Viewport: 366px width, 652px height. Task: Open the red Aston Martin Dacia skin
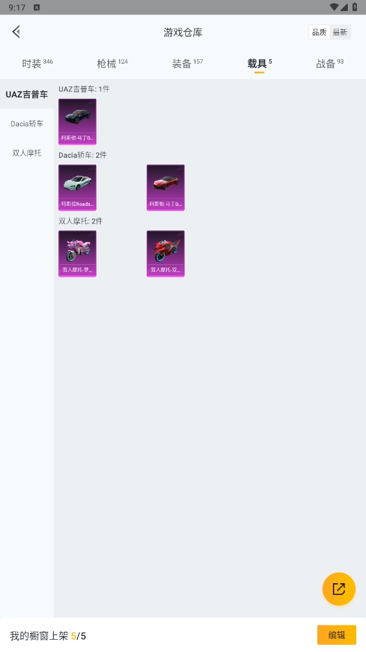point(165,188)
